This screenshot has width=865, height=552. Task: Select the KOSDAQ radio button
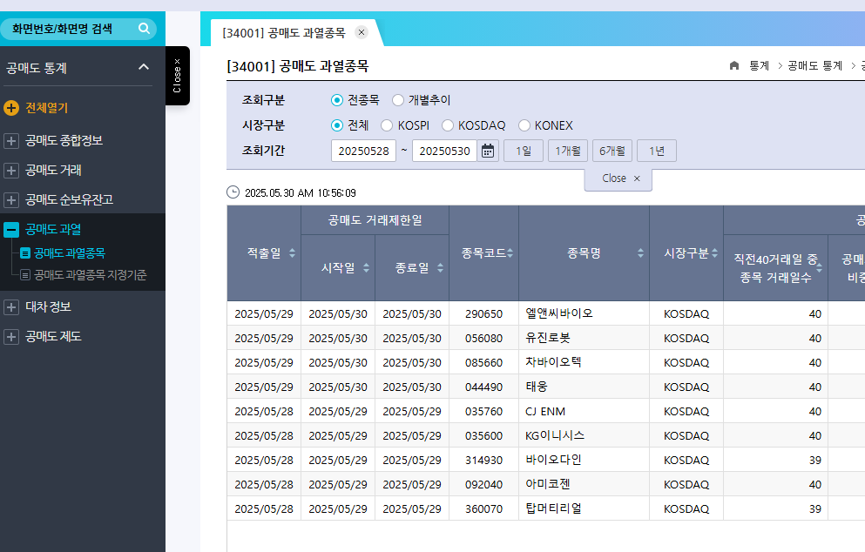(x=448, y=125)
